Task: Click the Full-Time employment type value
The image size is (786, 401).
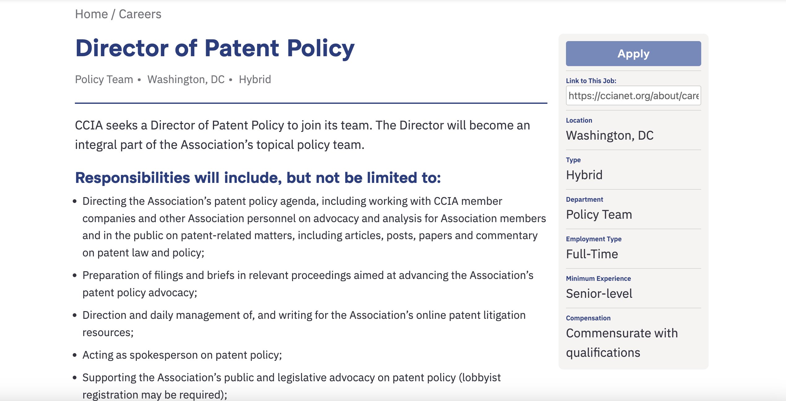Action: [x=592, y=254]
